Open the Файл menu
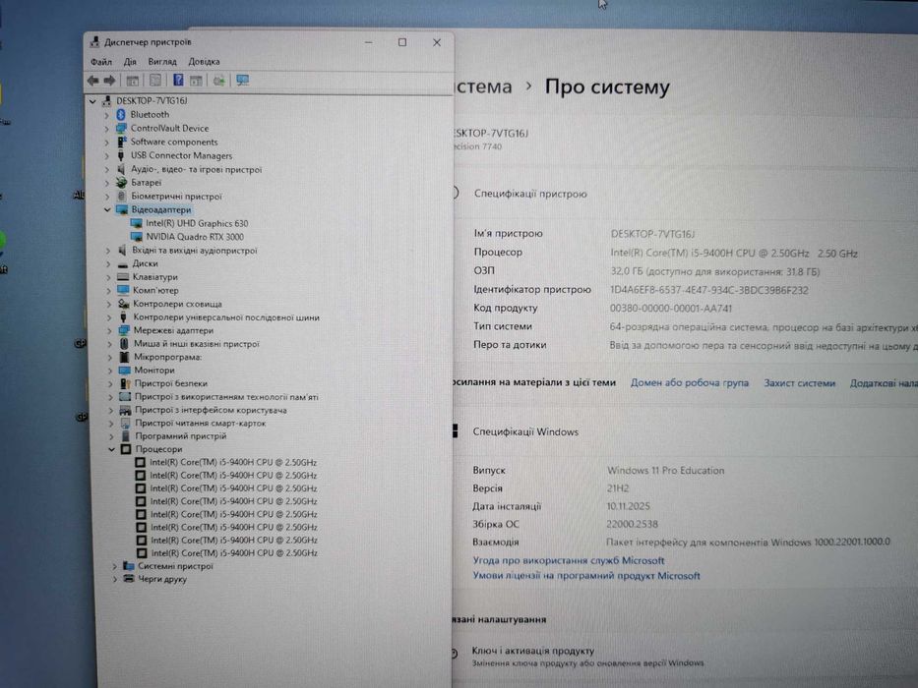Image resolution: width=918 pixels, height=688 pixels. [x=101, y=61]
